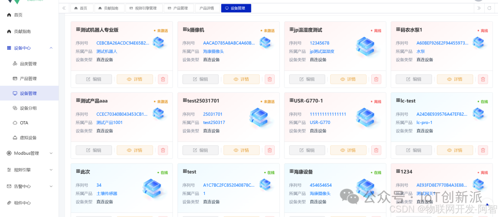The width and height of the screenshot is (498, 217).
Task: Open product link 测试产品1001
Action: pos(109,123)
